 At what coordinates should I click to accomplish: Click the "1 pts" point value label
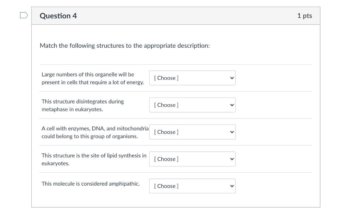[304, 16]
